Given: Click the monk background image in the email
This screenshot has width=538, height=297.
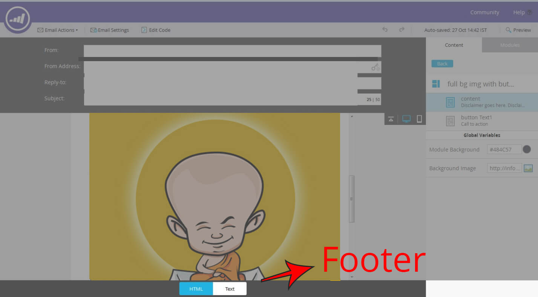Looking at the screenshot, I should pos(215,196).
